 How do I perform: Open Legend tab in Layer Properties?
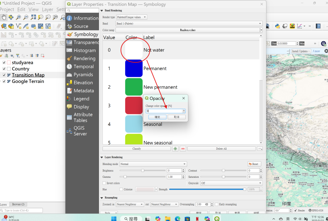(x=82, y=99)
